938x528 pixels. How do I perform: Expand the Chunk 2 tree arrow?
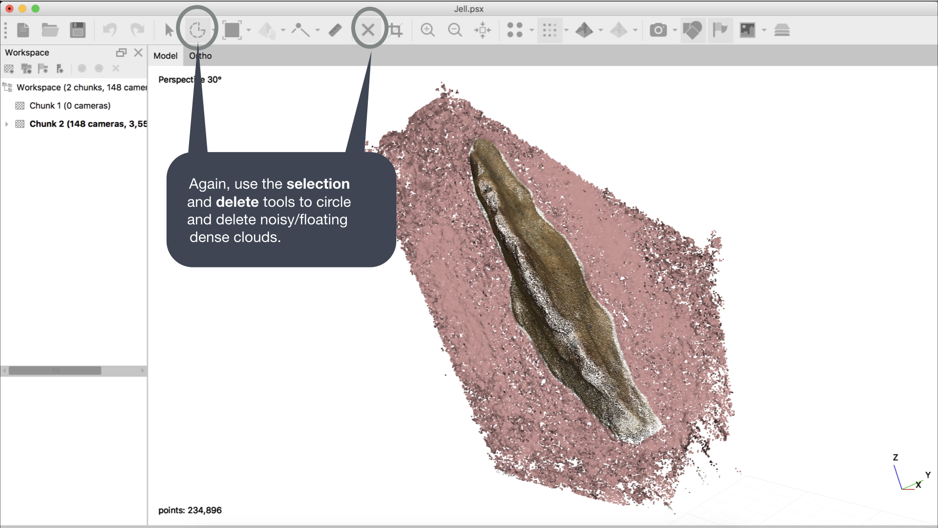6,124
